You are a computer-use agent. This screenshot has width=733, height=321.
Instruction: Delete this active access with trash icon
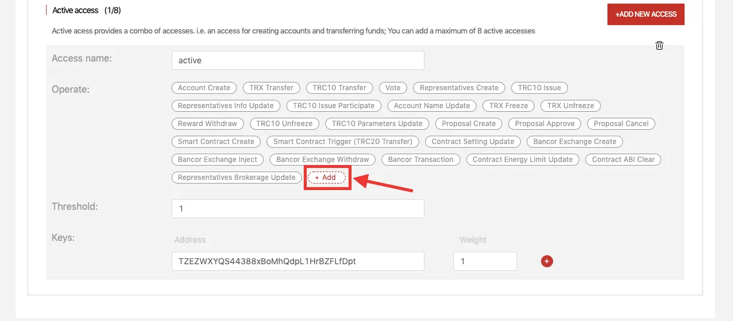tap(659, 45)
